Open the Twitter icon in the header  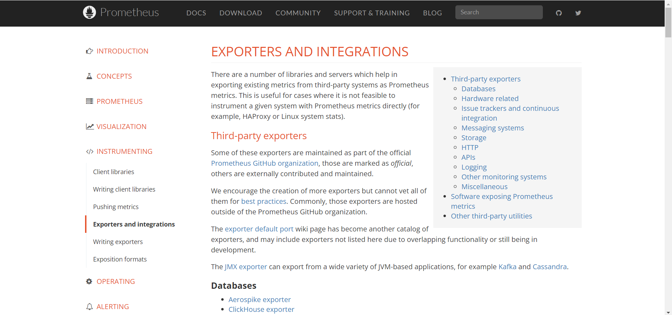coord(578,13)
